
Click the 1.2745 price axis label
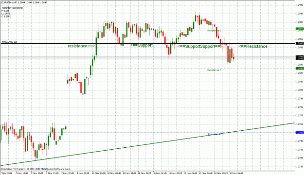click(300, 141)
